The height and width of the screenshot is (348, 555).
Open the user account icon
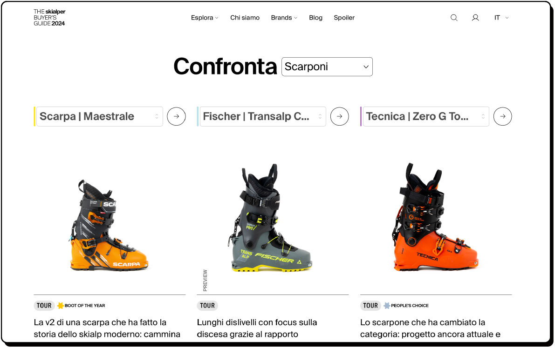click(475, 18)
